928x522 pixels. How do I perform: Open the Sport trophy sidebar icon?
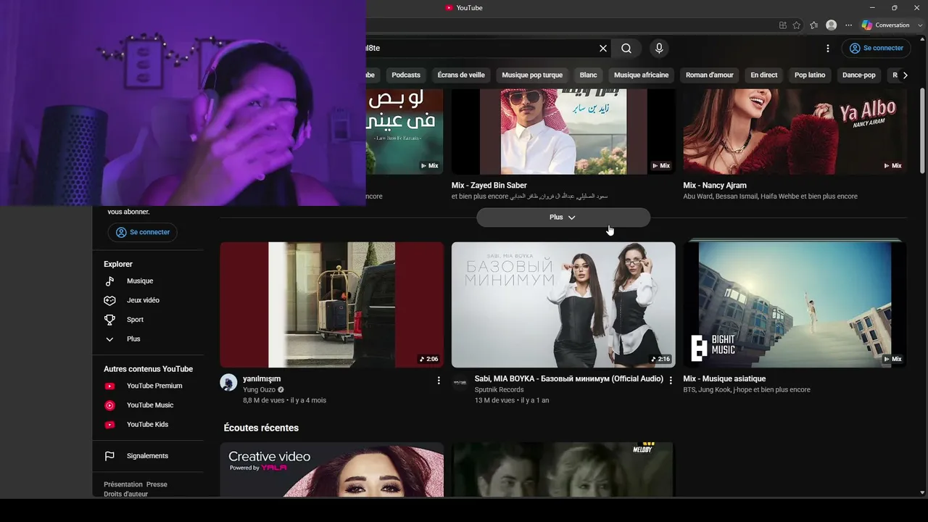109,320
